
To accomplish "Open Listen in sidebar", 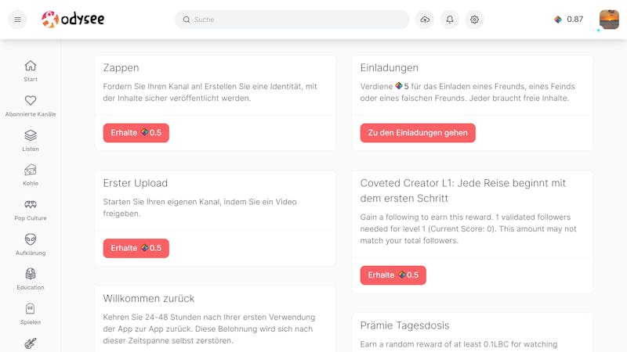I will 31,141.
